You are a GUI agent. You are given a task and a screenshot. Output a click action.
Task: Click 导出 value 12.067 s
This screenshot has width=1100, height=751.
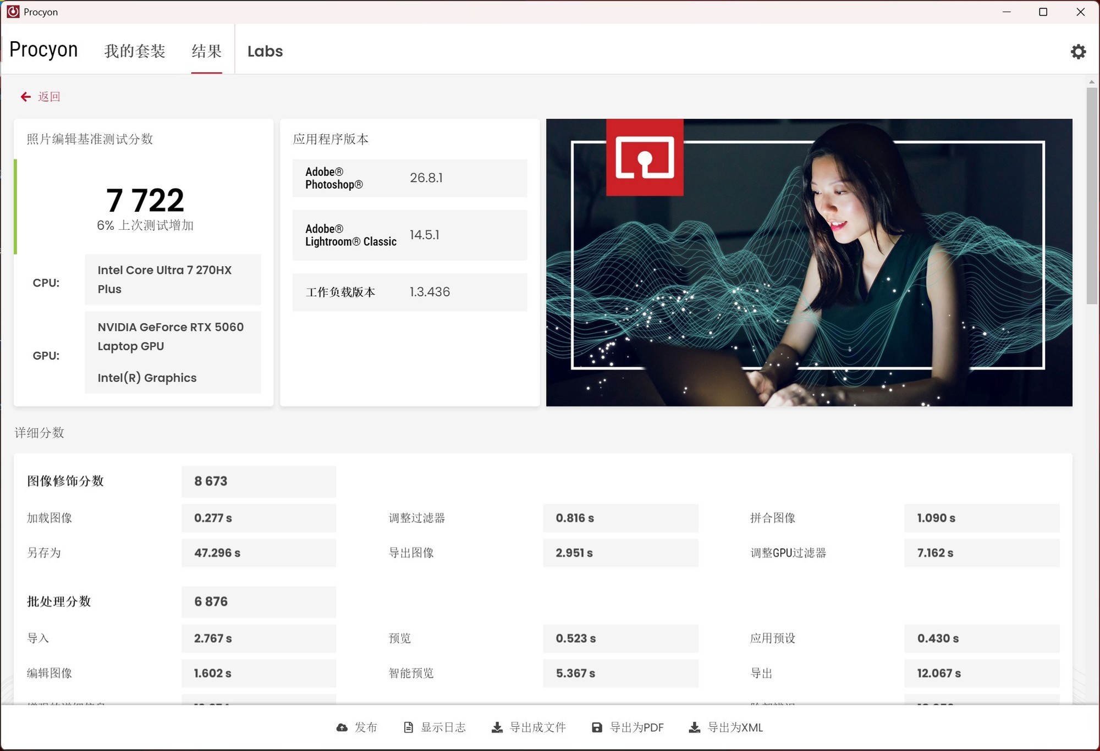(982, 673)
